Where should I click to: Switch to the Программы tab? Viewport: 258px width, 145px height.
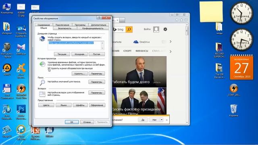pos(80,25)
